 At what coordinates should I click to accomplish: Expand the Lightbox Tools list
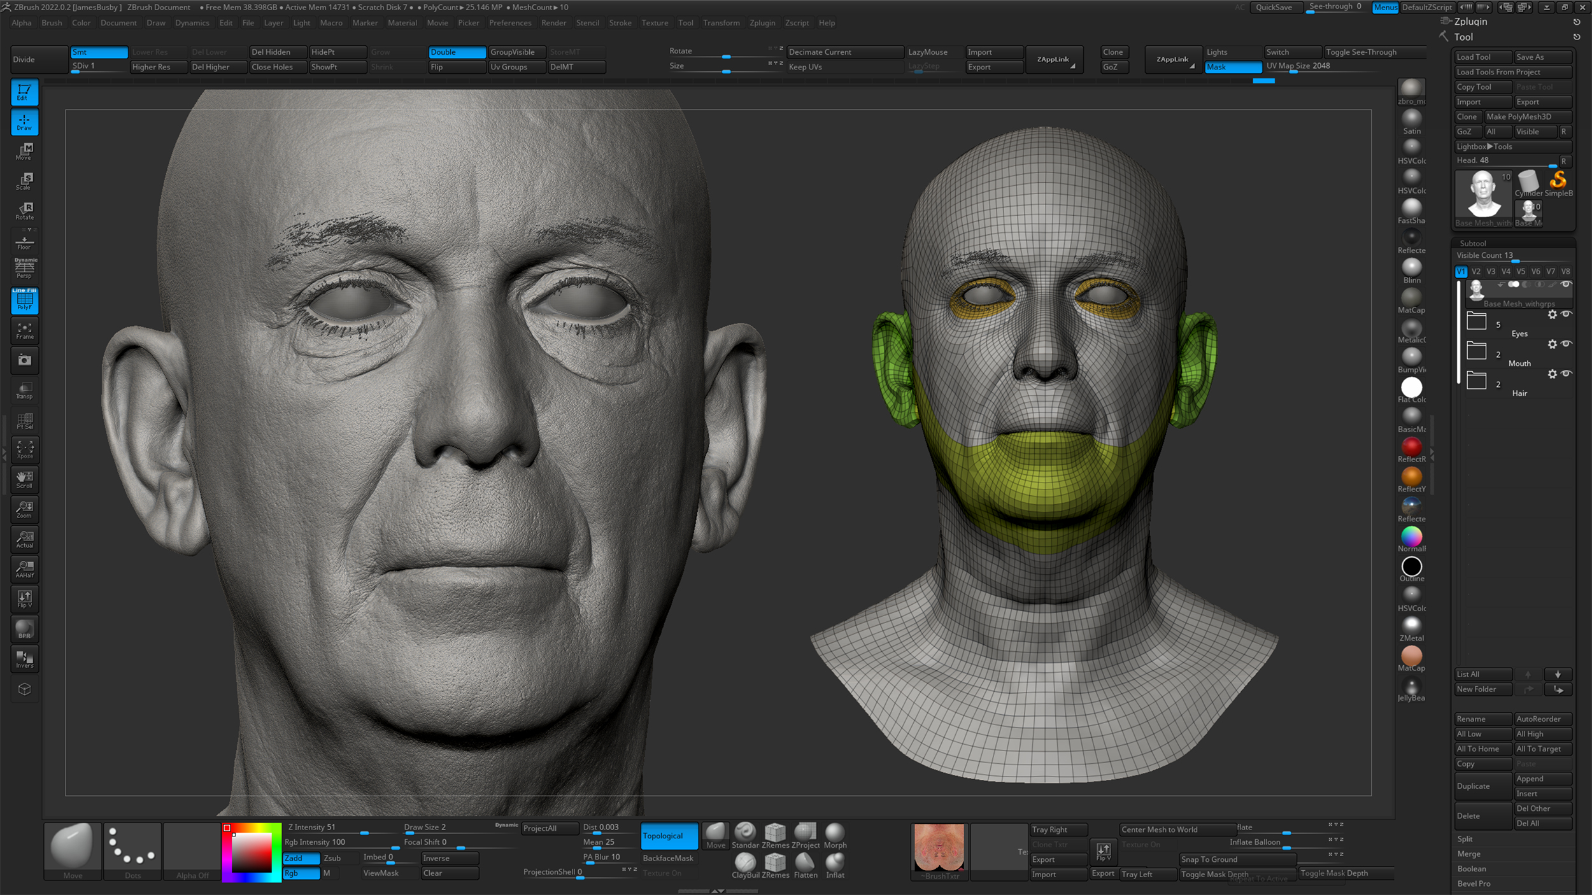point(1484,146)
